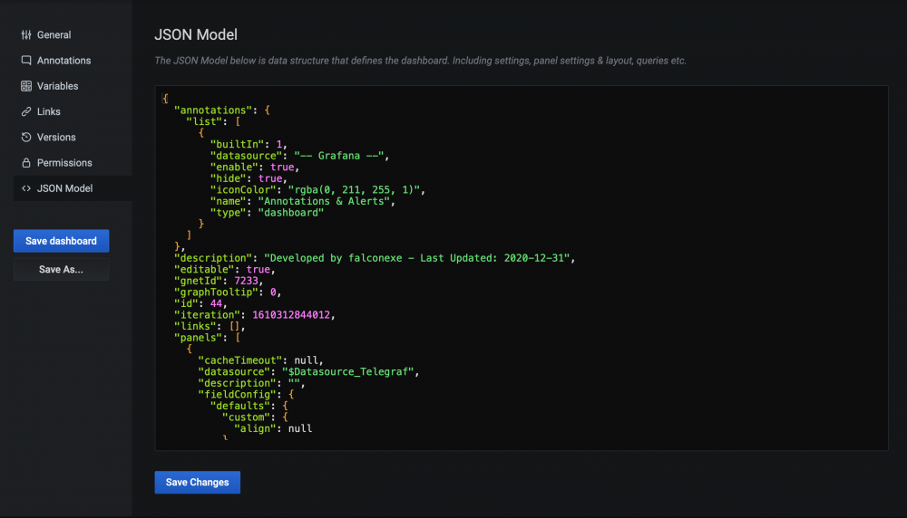Click the JSON Model page heading
The image size is (907, 518).
click(196, 34)
